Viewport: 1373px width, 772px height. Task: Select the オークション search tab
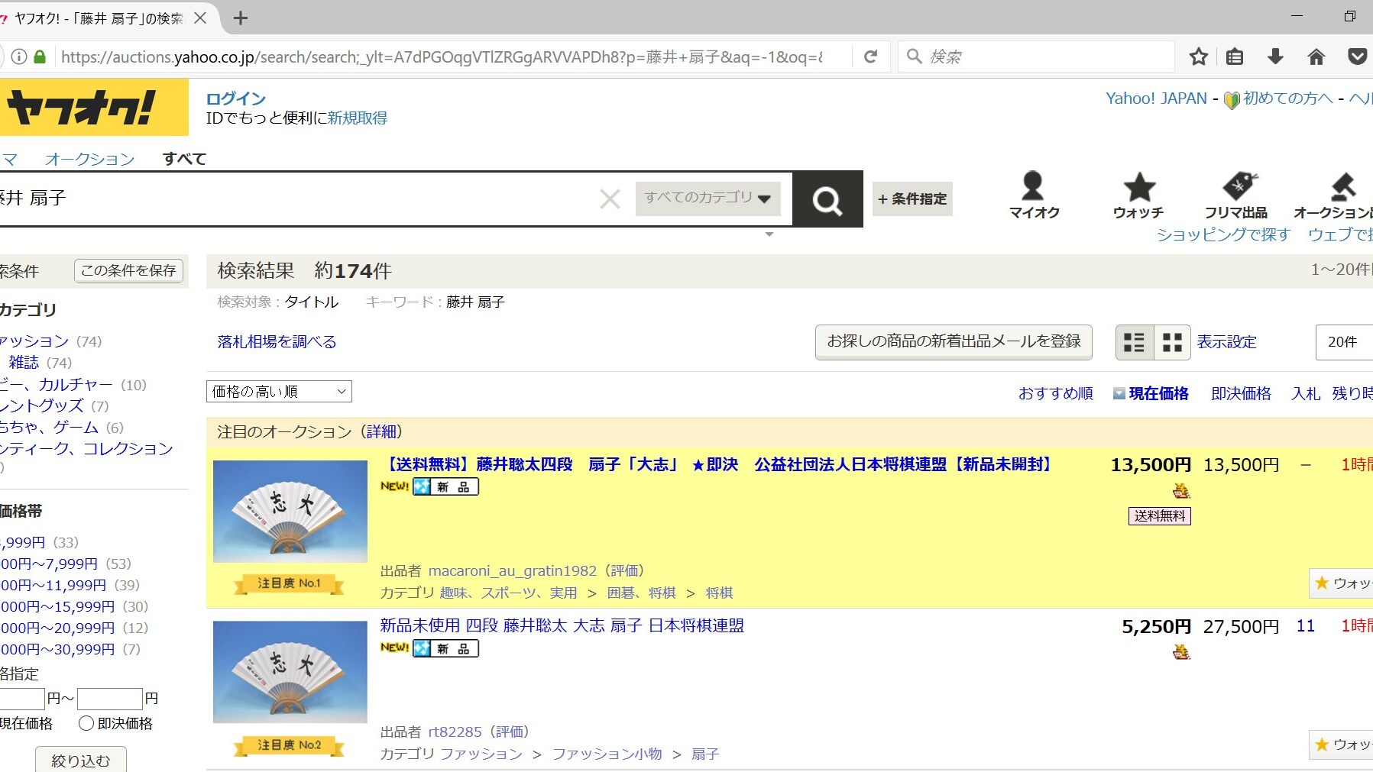click(89, 159)
